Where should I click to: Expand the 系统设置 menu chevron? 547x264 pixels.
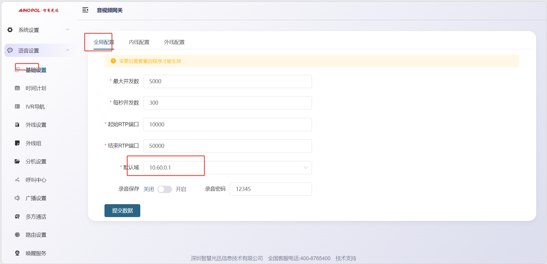(x=67, y=30)
